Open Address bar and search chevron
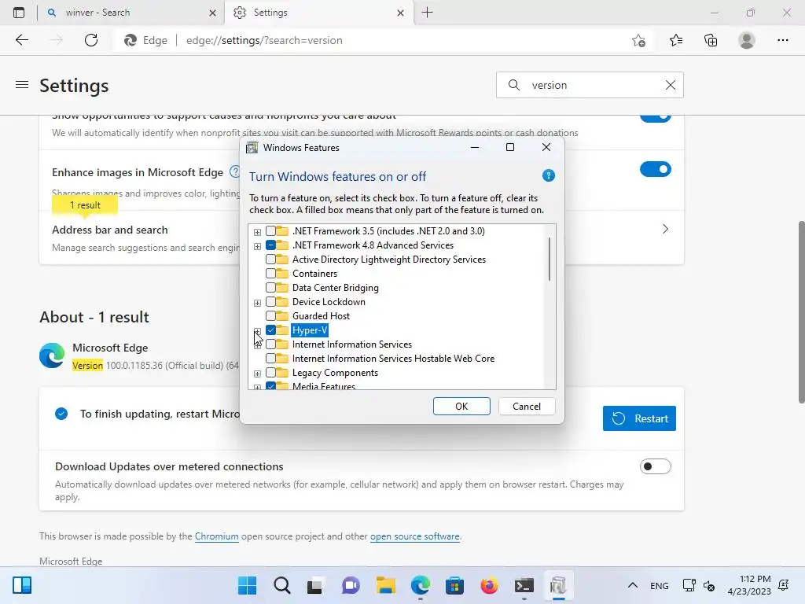The height and width of the screenshot is (604, 805). 665,229
